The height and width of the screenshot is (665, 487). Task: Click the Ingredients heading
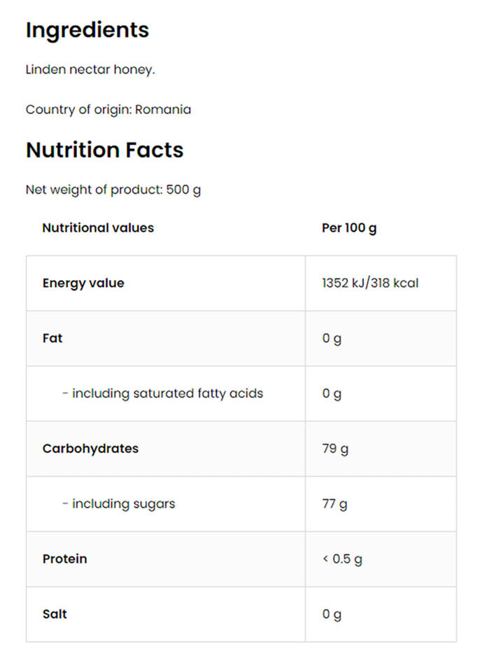[x=87, y=30]
